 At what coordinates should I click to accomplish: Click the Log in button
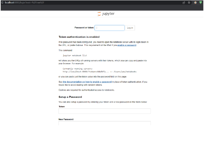tap(130, 28)
